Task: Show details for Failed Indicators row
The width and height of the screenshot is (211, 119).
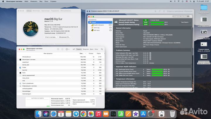Action: tap(150, 53)
